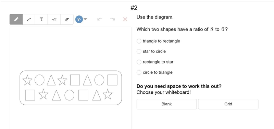Open the Blank whiteboard
The height and width of the screenshot is (129, 274).
point(167,104)
